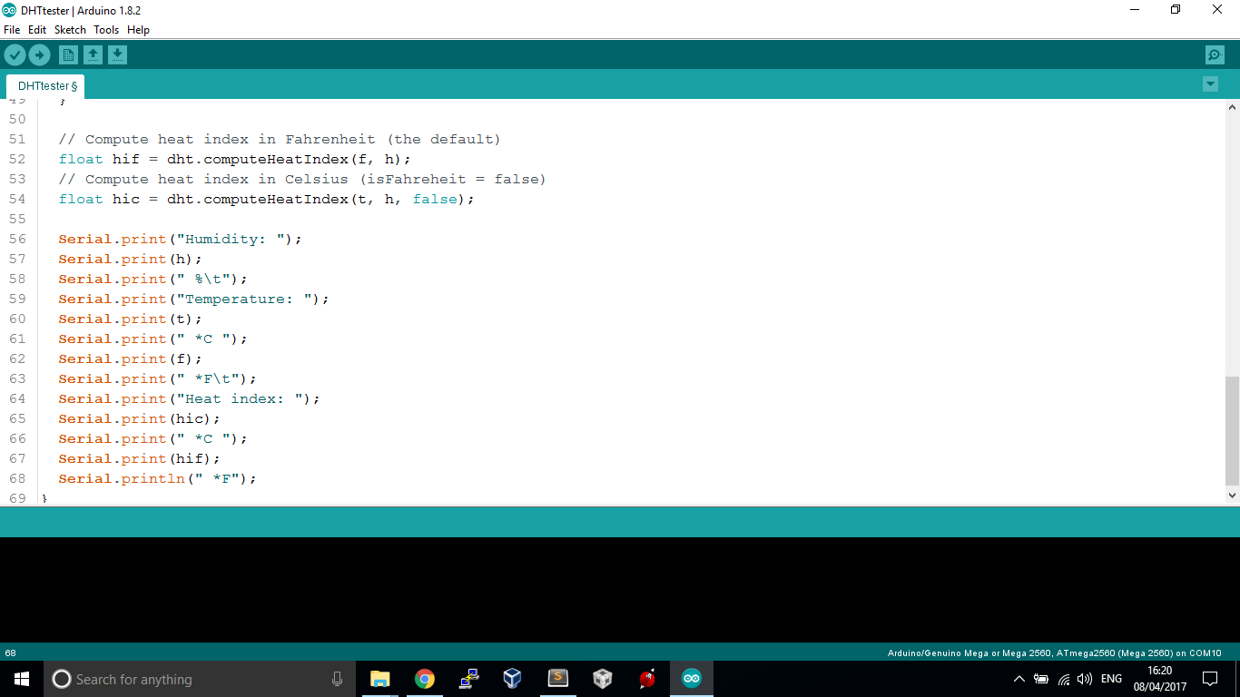Click the Cortana microphone icon
Screen dimensions: 1240x697
(x=337, y=679)
